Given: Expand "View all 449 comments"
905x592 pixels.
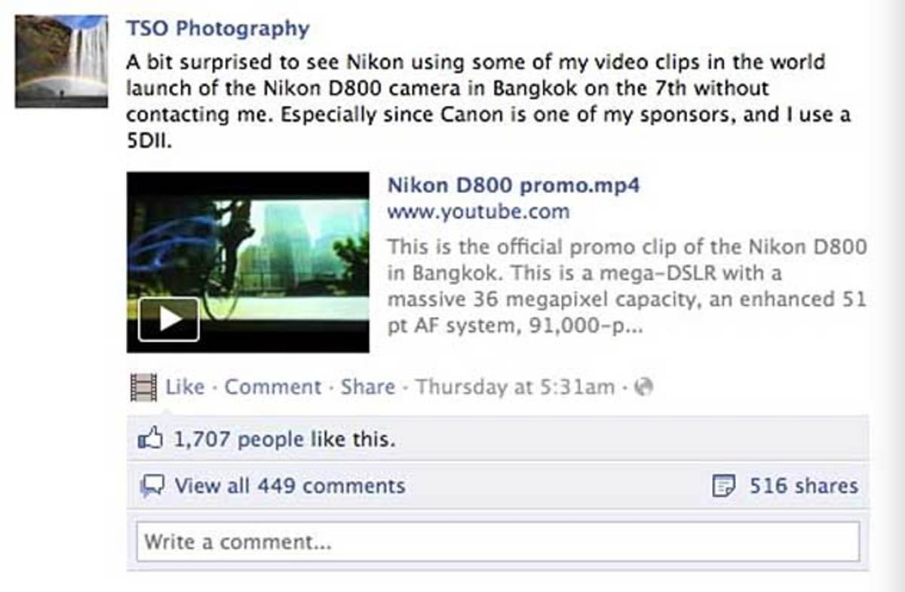Looking at the screenshot, I should pyautogui.click(x=290, y=486).
